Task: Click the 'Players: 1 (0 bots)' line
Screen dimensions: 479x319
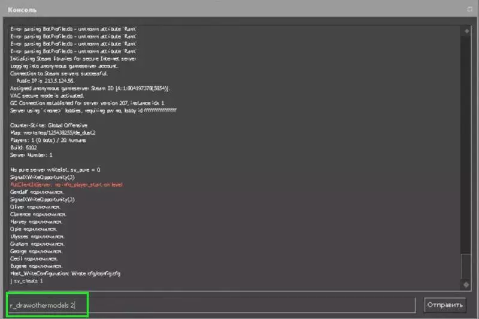Action: coord(48,140)
